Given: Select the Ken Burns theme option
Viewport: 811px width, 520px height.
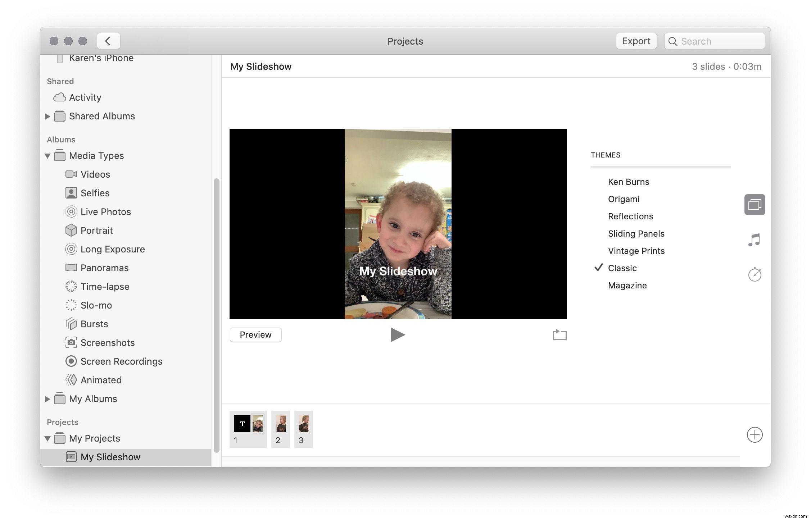Looking at the screenshot, I should tap(628, 181).
